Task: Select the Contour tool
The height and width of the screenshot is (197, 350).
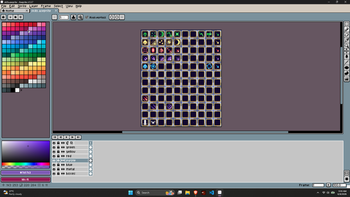Action: 346,73
